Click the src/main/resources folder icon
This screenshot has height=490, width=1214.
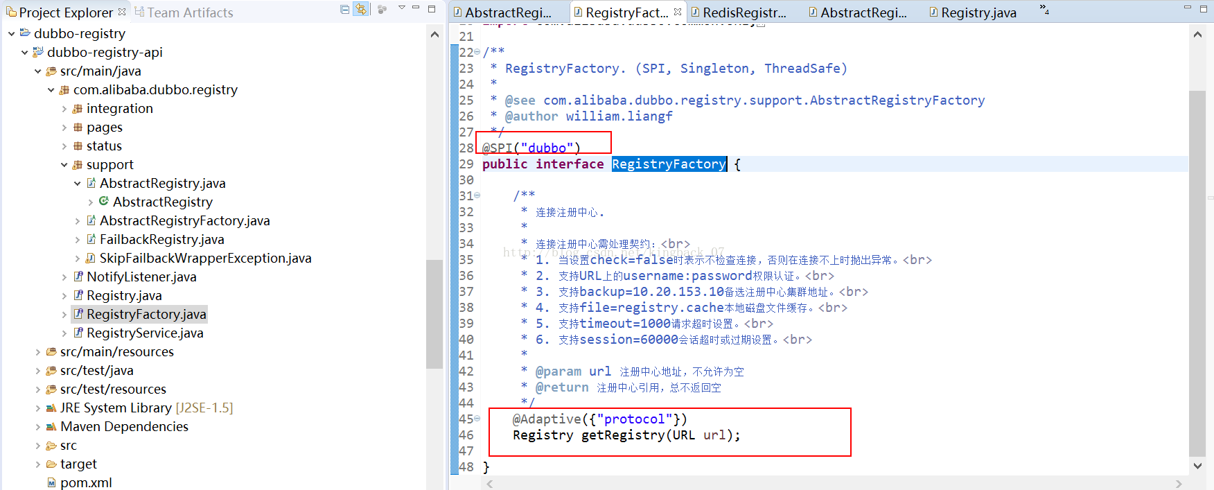point(51,351)
